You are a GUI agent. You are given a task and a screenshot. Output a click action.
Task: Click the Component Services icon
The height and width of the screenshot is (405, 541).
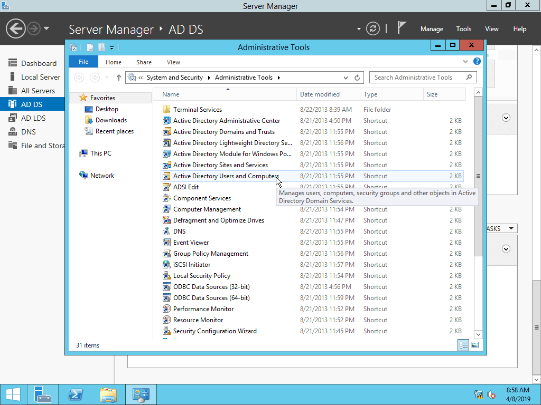click(x=166, y=198)
